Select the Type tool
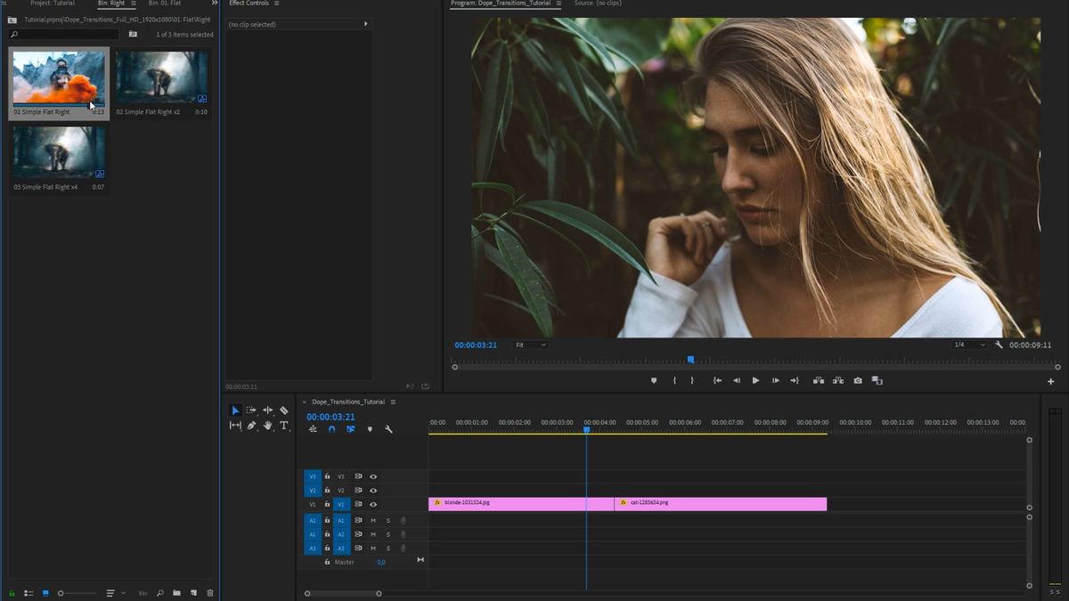Screen dimensions: 1069x601 click(x=283, y=426)
